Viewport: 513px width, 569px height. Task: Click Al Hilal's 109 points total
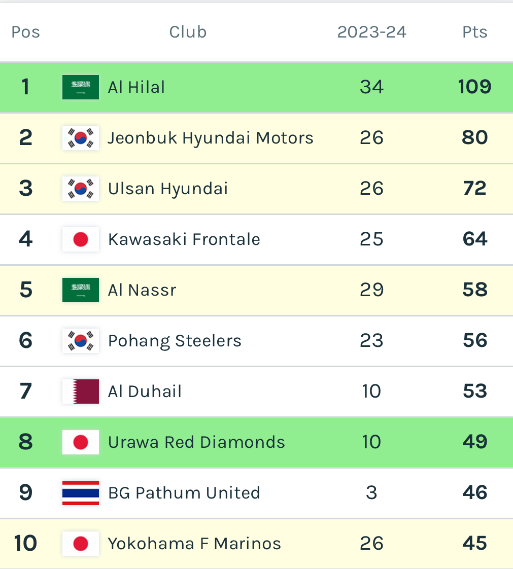474,87
